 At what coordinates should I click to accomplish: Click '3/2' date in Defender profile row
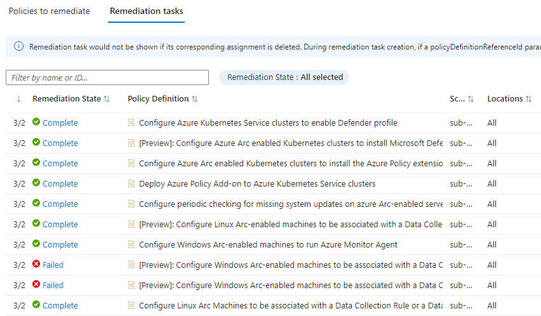tap(19, 123)
